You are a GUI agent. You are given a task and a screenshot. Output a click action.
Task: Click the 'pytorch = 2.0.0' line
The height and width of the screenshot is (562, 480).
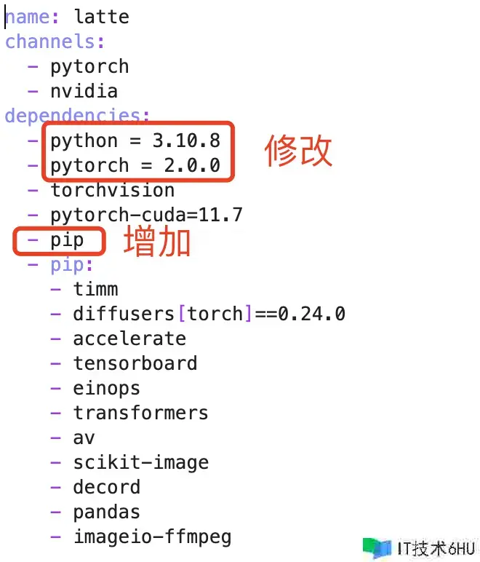[135, 165]
